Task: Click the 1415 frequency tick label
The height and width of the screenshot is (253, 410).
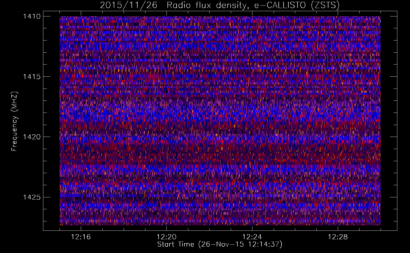Action: coord(32,77)
